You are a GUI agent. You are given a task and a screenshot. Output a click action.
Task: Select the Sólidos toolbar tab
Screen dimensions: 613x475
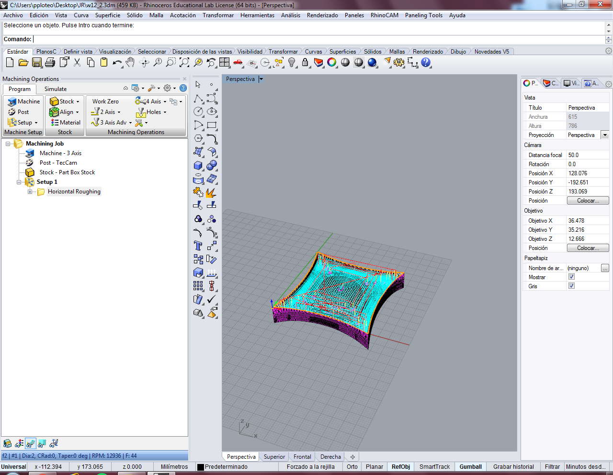[x=372, y=52]
